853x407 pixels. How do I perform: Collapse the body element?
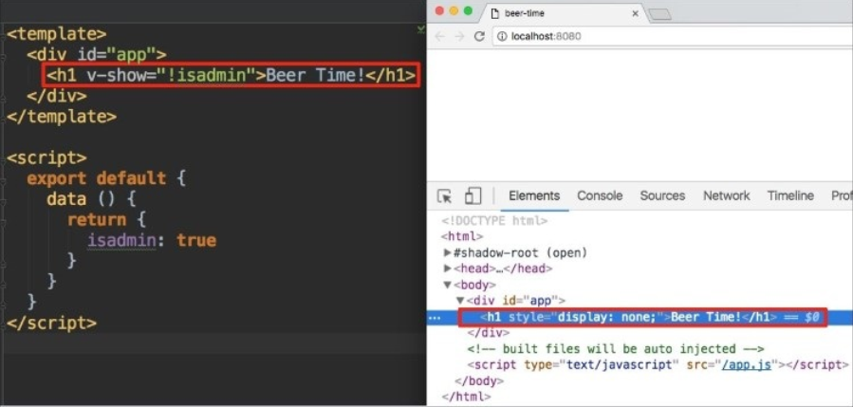[448, 285]
